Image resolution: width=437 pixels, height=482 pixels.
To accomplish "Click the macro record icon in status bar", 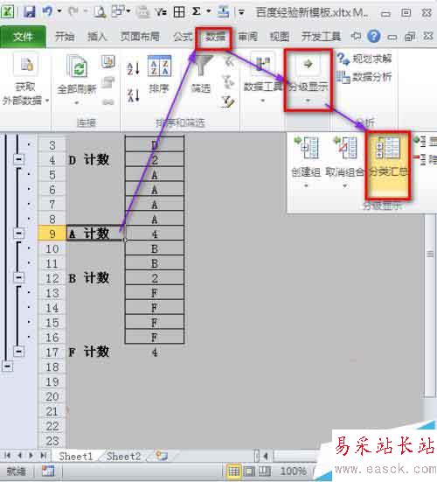I will pyautogui.click(x=48, y=471).
